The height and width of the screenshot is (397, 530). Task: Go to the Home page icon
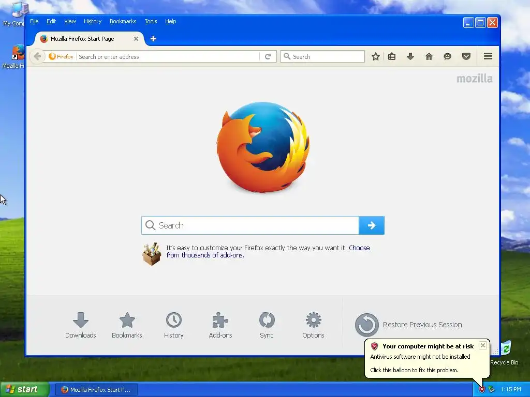pos(429,56)
